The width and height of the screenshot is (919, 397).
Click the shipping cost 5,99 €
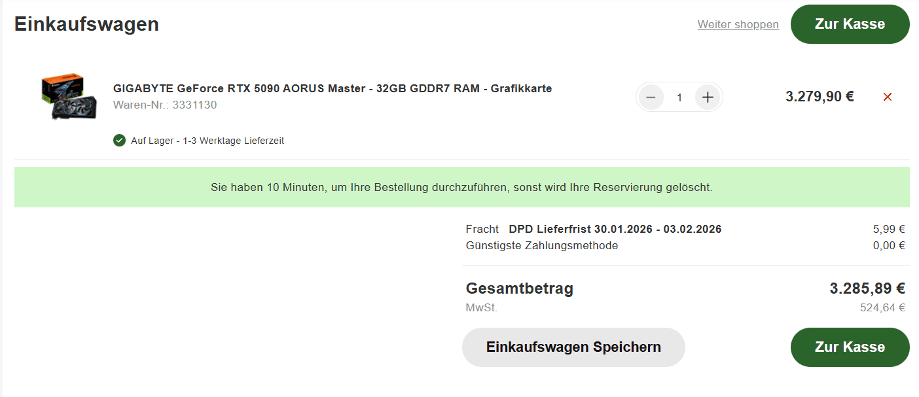point(889,229)
